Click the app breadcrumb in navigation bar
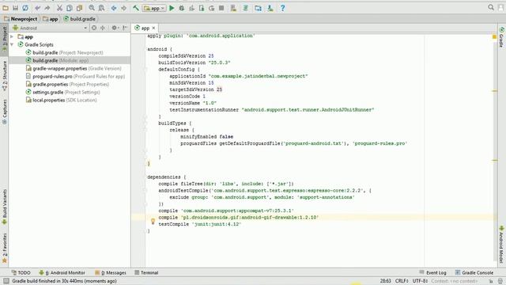 pyautogui.click(x=51, y=19)
